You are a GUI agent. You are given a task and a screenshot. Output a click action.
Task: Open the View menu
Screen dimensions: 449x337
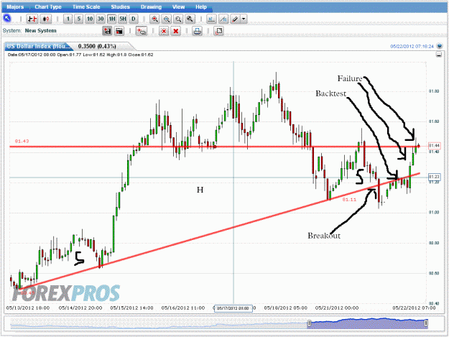[178, 7]
